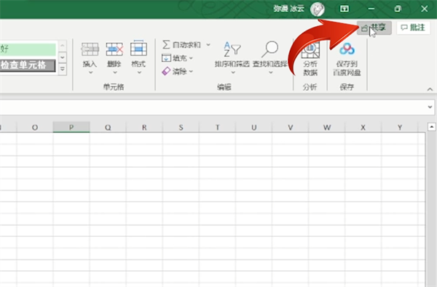Apply the Good cell style

[28, 49]
